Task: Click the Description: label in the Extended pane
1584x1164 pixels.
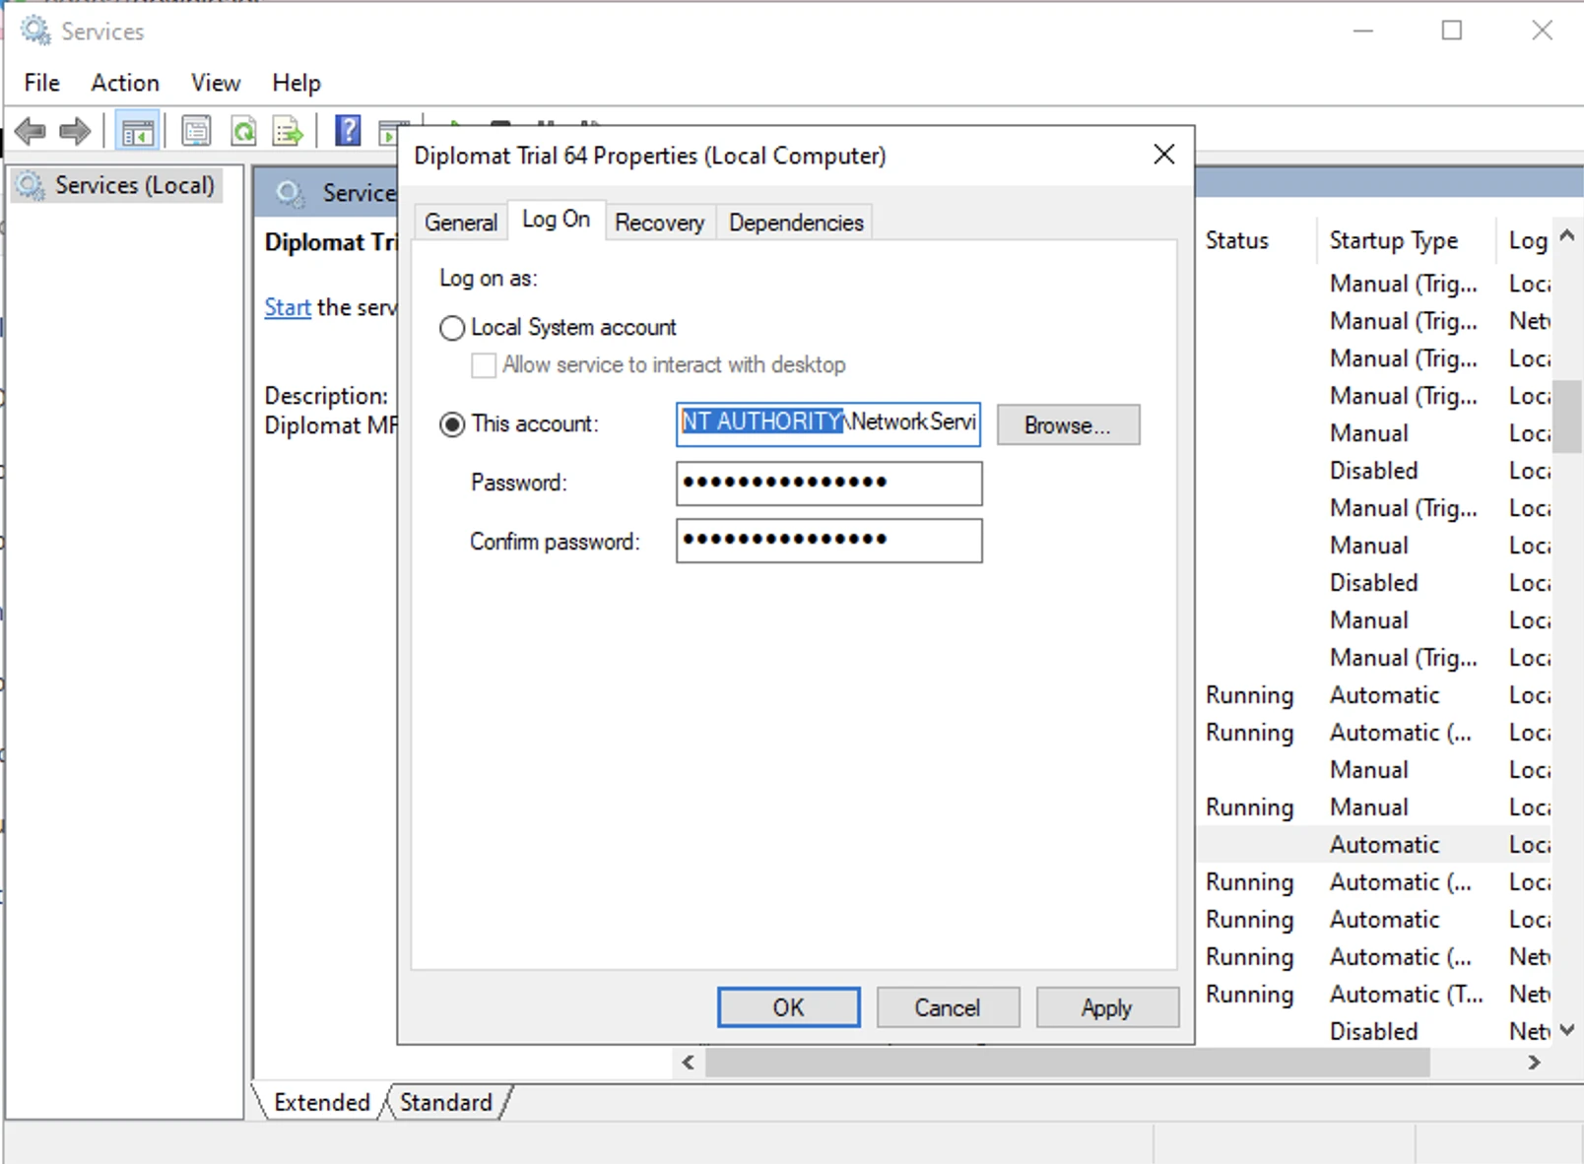Action: coord(326,396)
